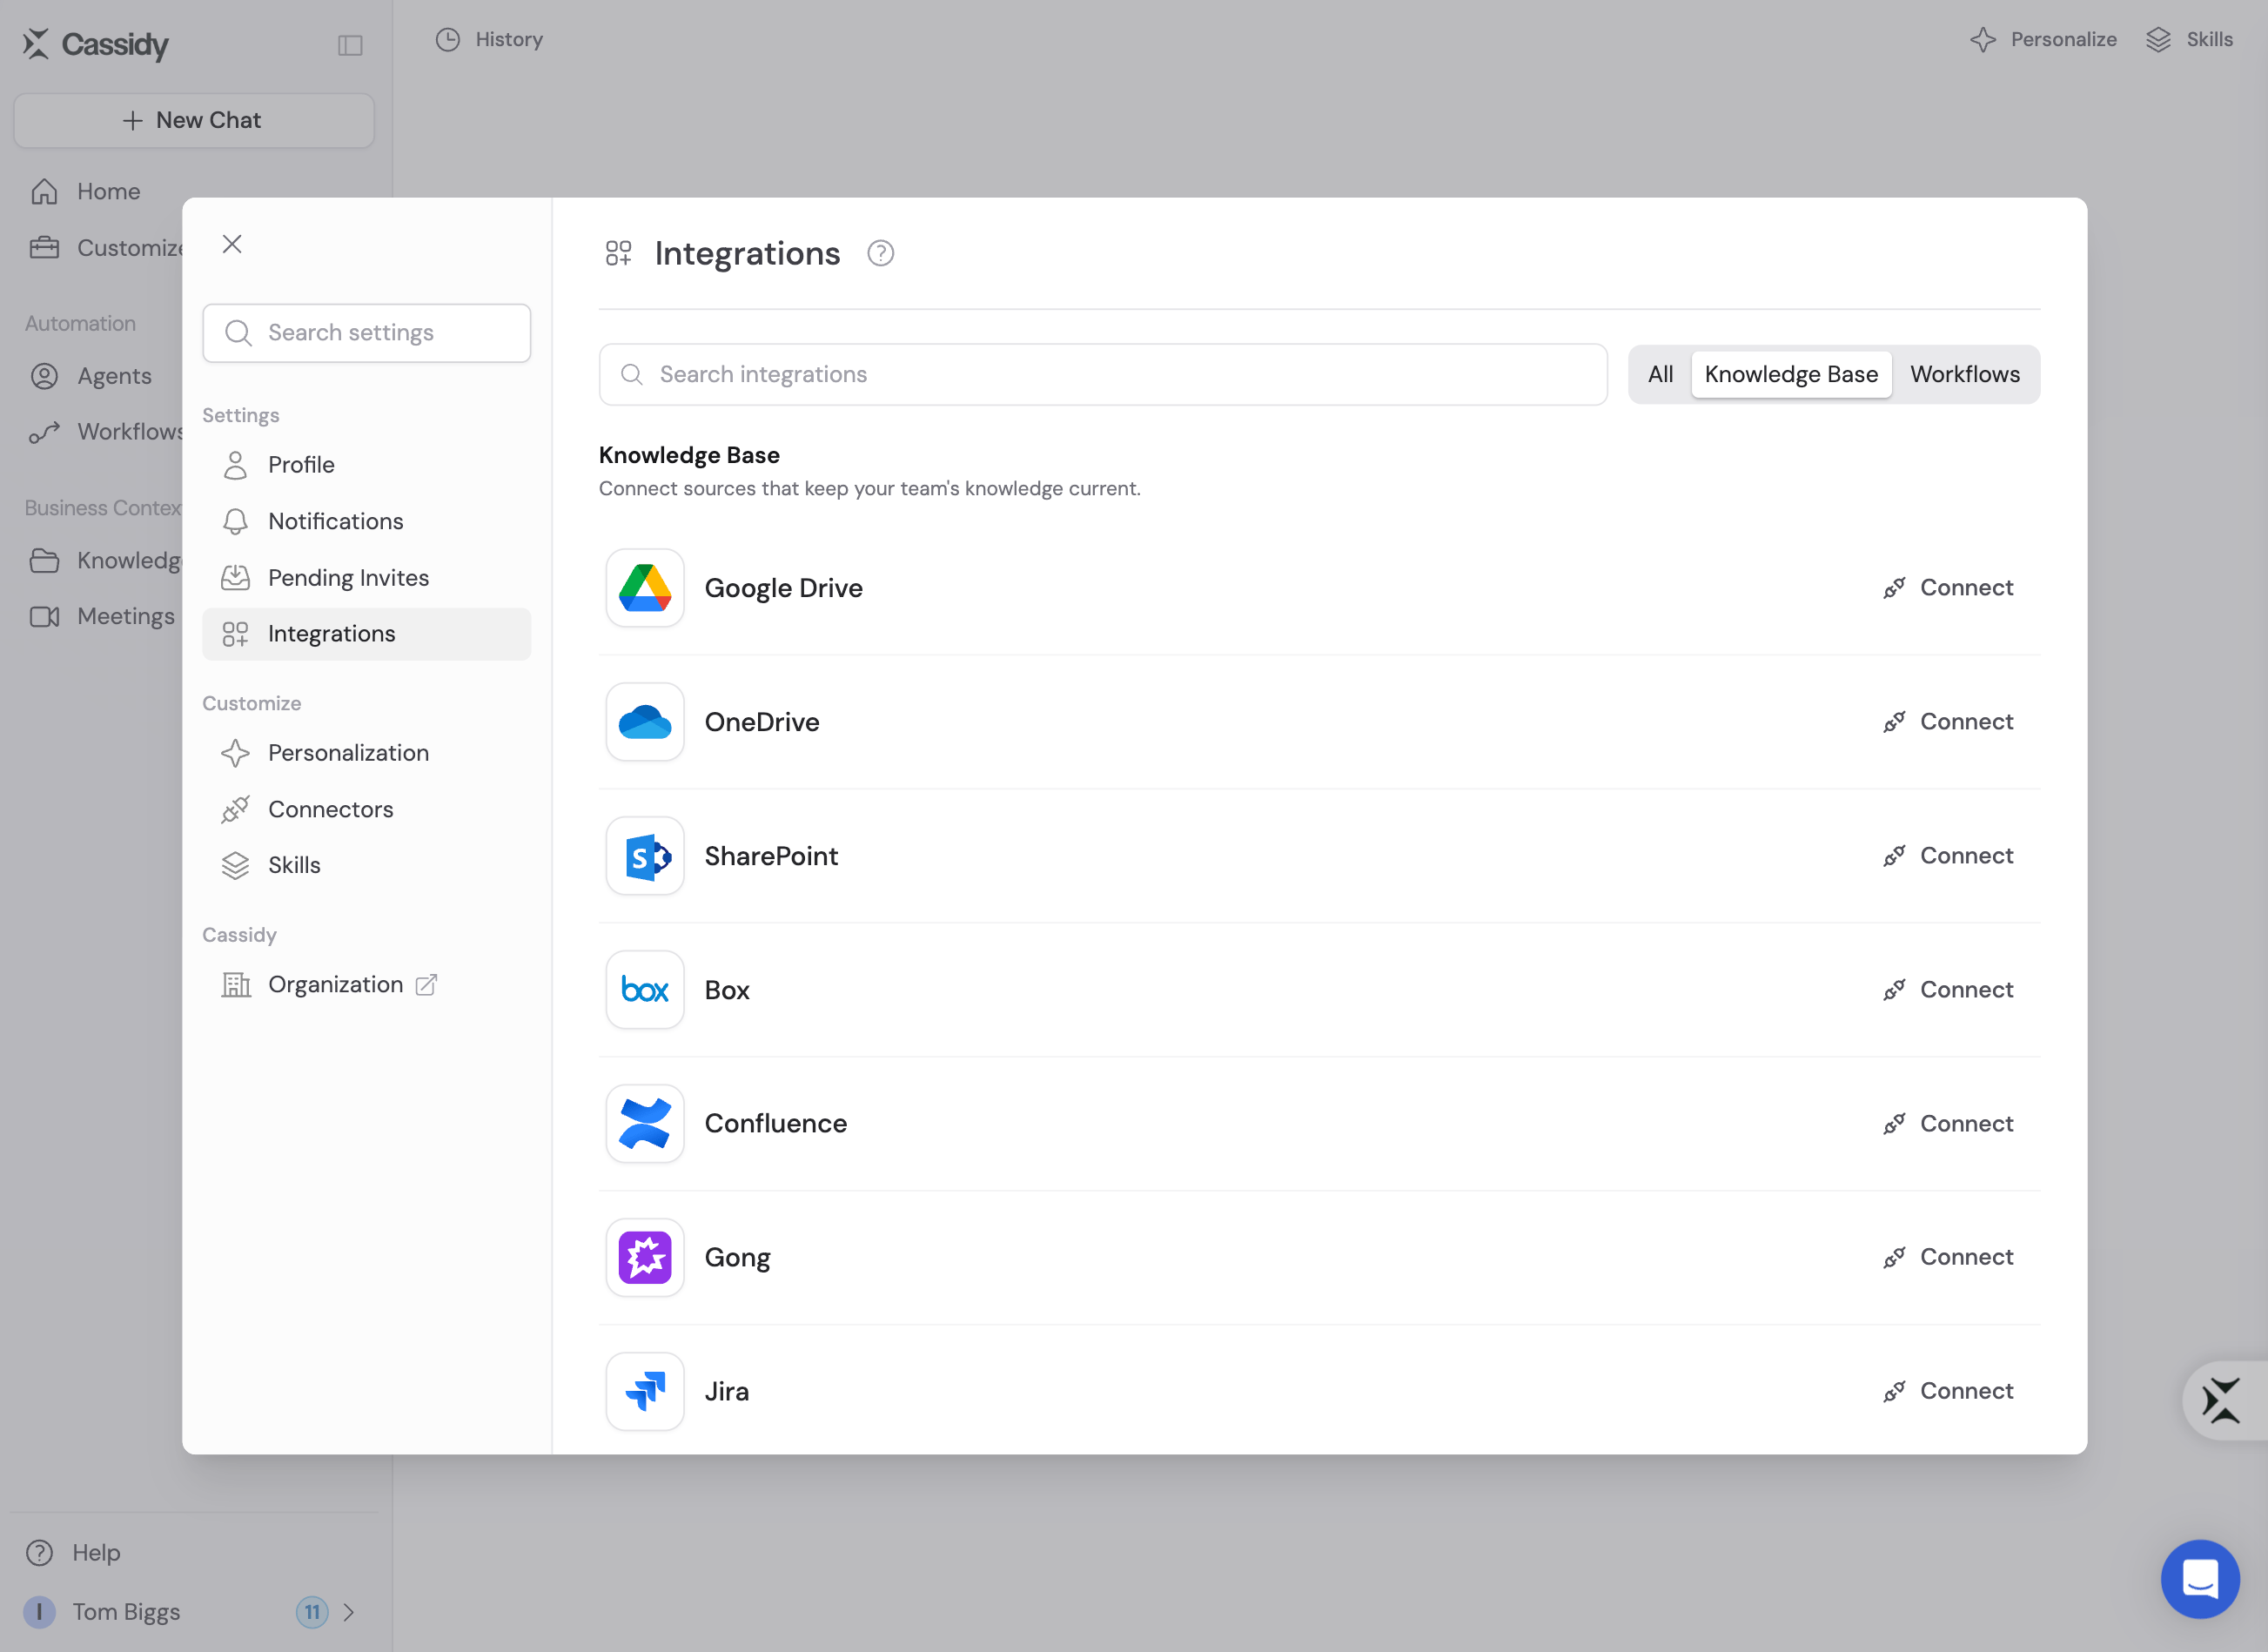
Task: Focus the Search settings field
Action: pyautogui.click(x=366, y=333)
